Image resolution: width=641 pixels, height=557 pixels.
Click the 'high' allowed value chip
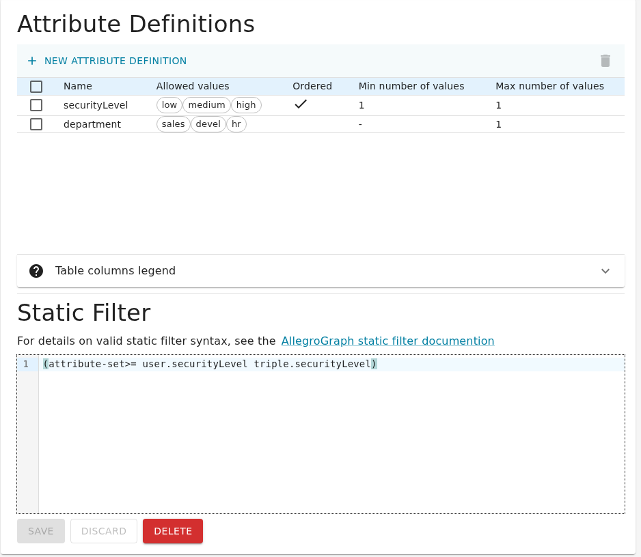coord(246,105)
